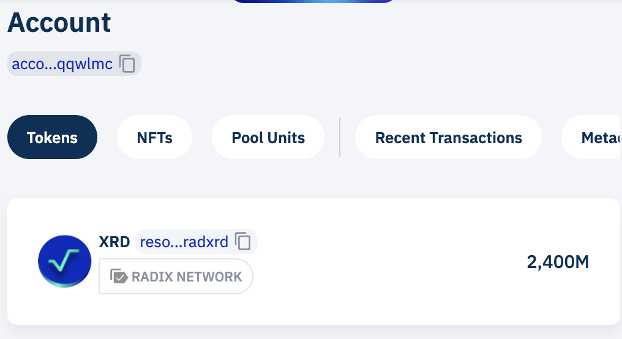Copy the acco...qqwlmc account address

pos(127,64)
